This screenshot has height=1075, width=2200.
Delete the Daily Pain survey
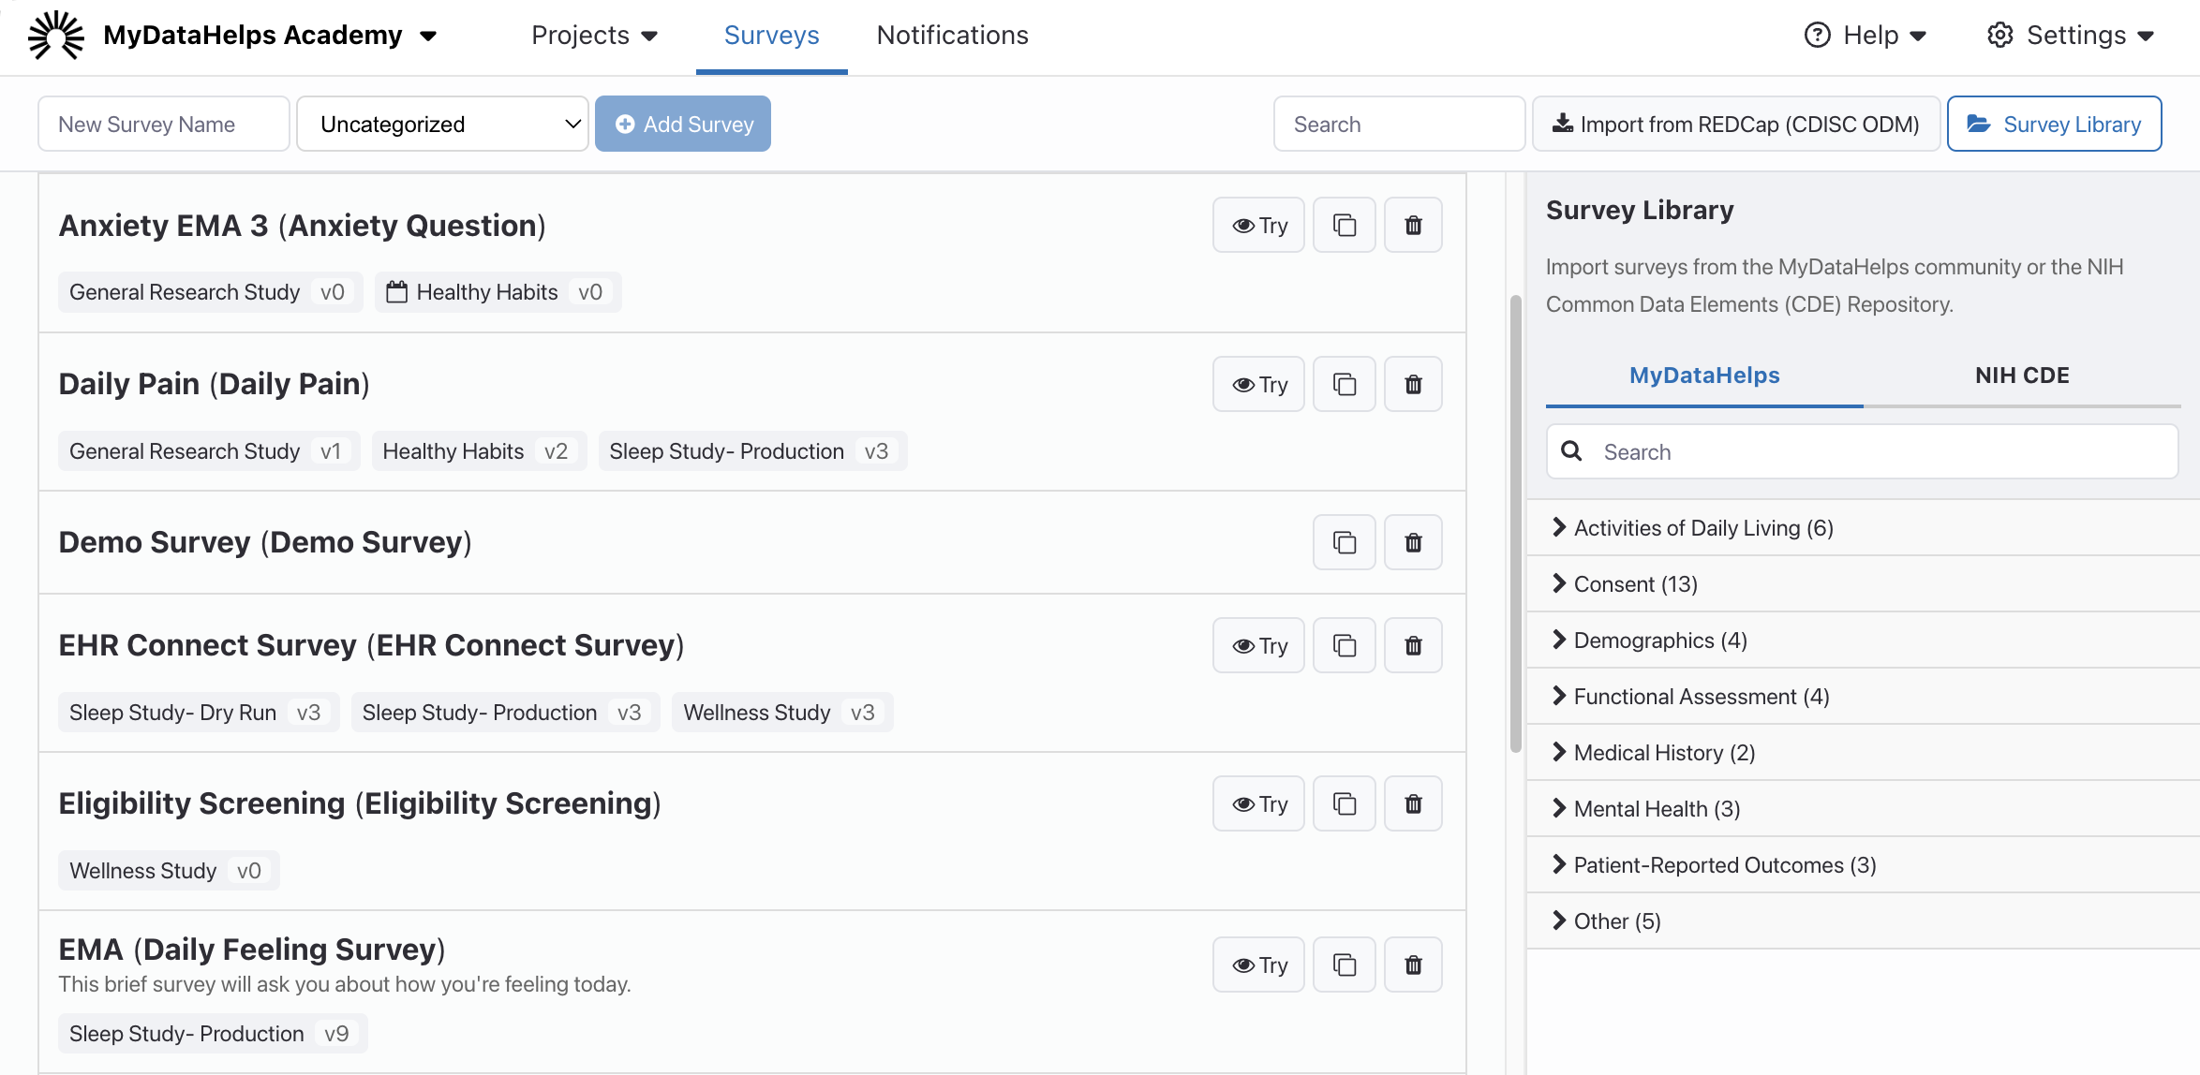(x=1413, y=384)
